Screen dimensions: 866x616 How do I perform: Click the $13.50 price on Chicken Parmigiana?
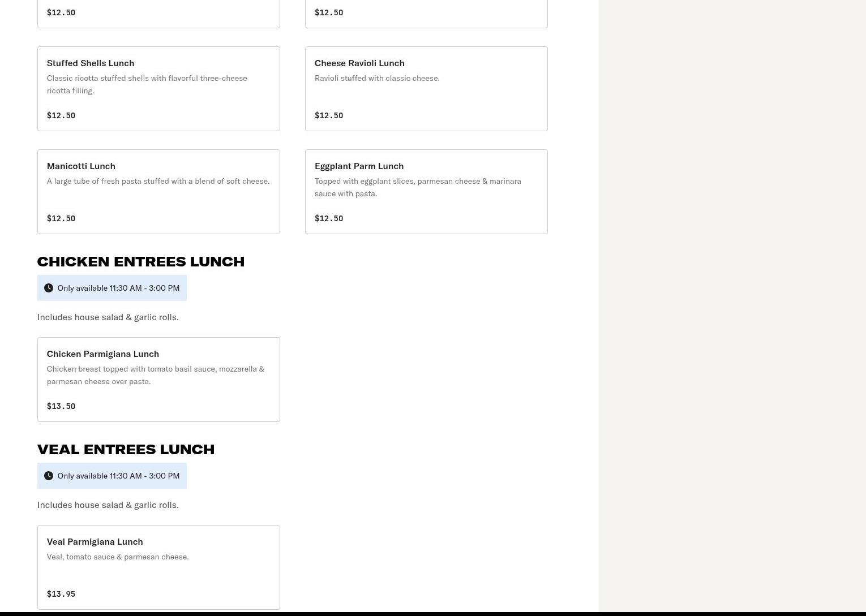coord(61,406)
